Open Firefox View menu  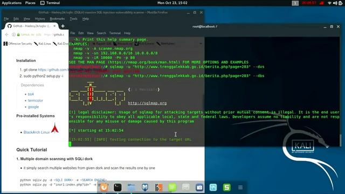click(26, 19)
